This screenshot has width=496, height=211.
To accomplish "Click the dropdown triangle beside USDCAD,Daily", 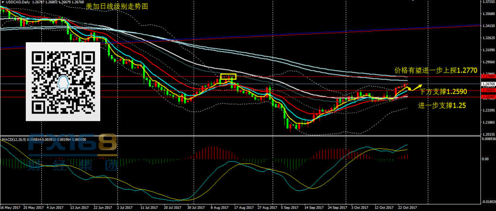I will coord(2,2).
